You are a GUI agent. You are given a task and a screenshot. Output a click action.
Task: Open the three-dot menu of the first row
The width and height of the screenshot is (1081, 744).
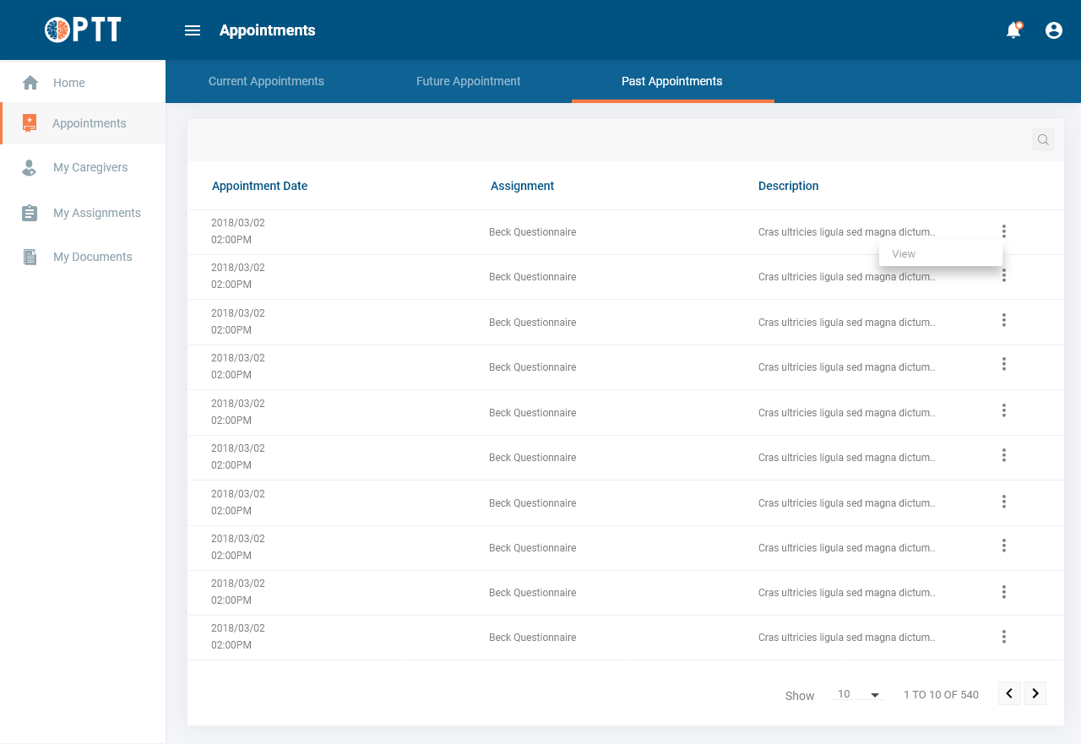tap(1004, 231)
